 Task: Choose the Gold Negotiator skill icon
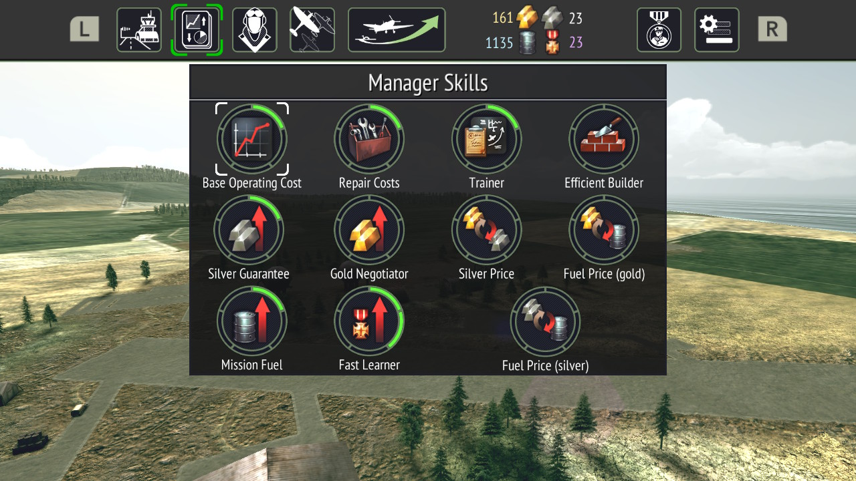pos(369,230)
